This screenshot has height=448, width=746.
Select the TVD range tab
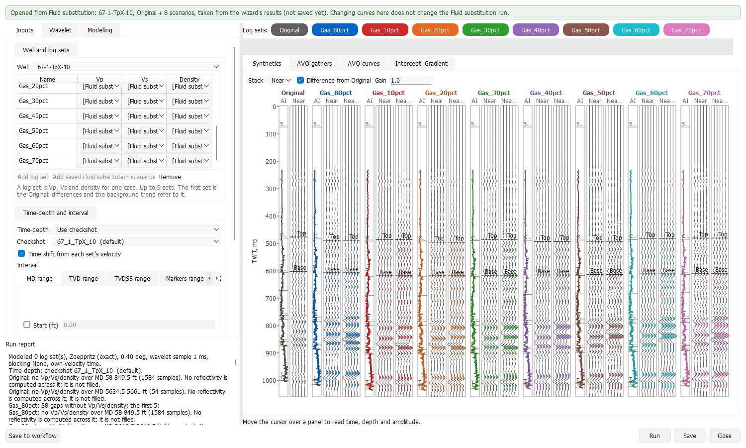[83, 278]
